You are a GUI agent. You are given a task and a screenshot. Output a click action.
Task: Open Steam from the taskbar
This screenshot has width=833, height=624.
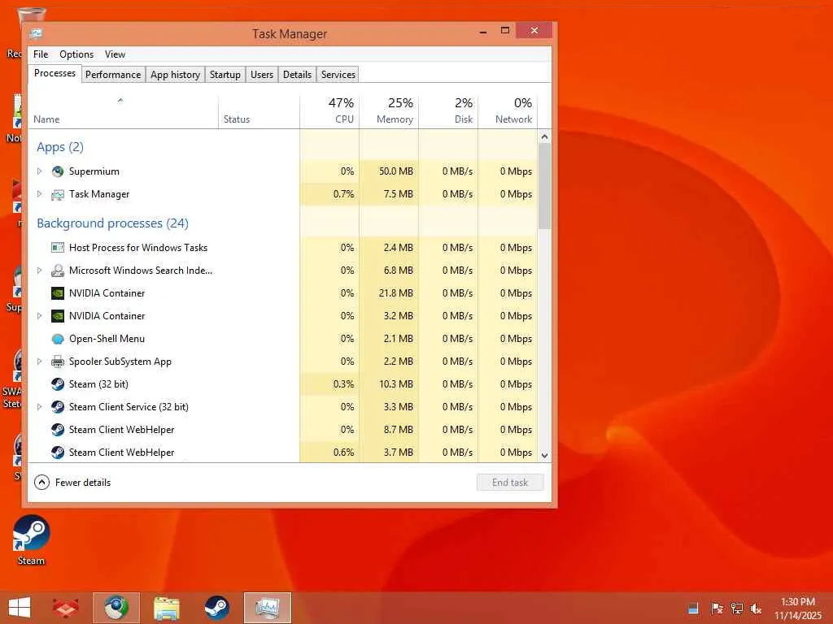tap(216, 608)
